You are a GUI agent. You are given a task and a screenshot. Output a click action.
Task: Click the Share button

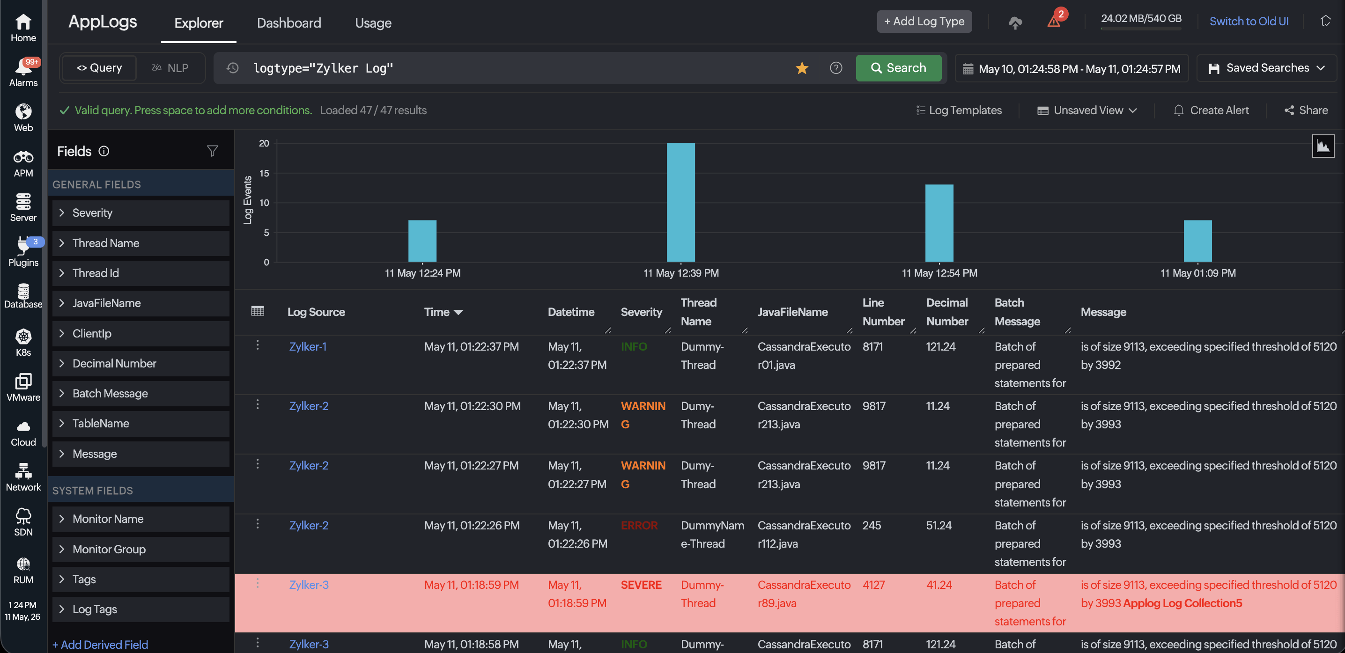1306,110
